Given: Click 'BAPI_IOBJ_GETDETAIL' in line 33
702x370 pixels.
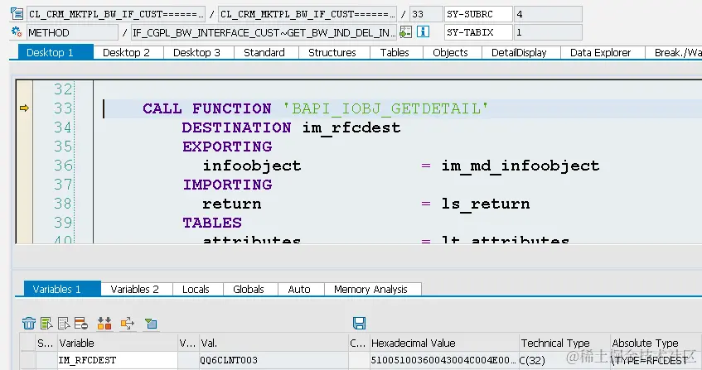Looking at the screenshot, I should (x=385, y=108).
